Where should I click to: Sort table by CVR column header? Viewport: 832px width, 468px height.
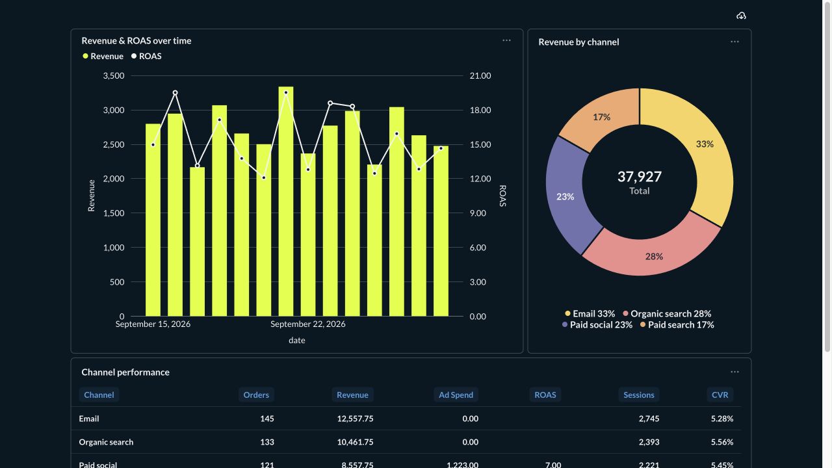click(720, 395)
